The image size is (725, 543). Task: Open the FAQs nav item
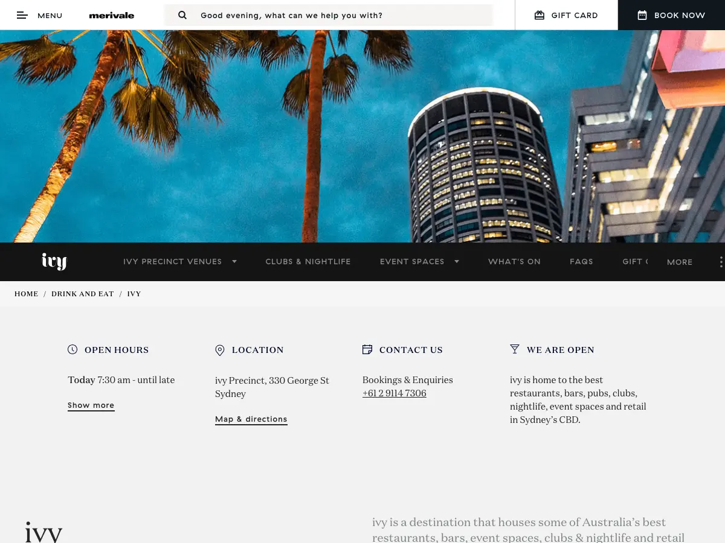click(x=581, y=261)
